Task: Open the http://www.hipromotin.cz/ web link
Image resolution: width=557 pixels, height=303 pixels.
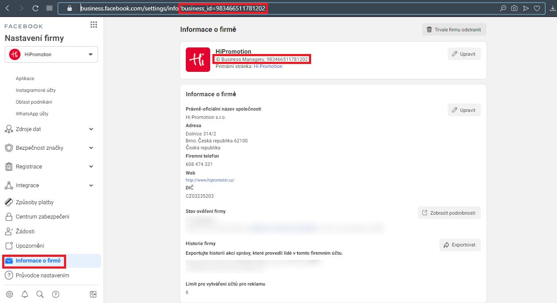Action: click(210, 180)
